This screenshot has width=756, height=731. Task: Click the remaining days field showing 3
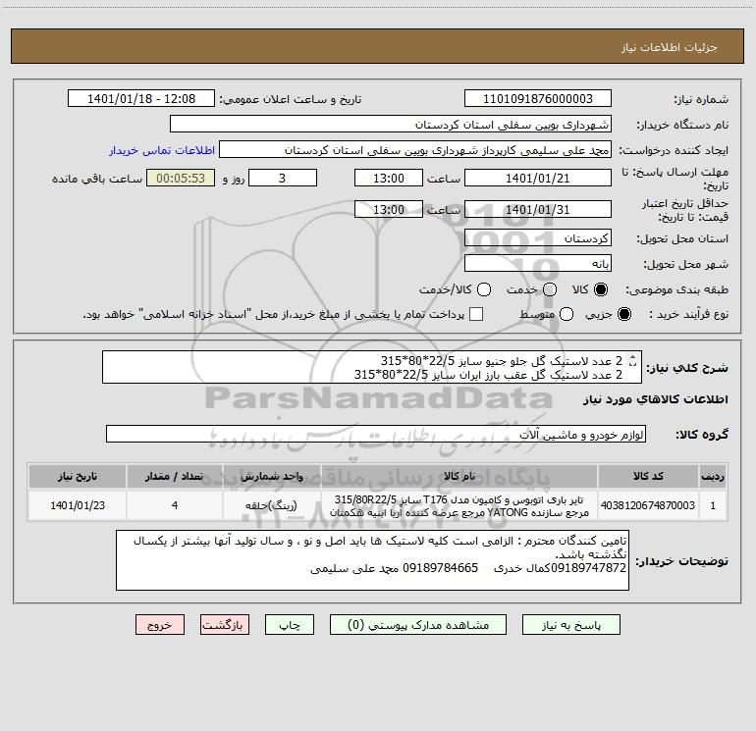283,178
